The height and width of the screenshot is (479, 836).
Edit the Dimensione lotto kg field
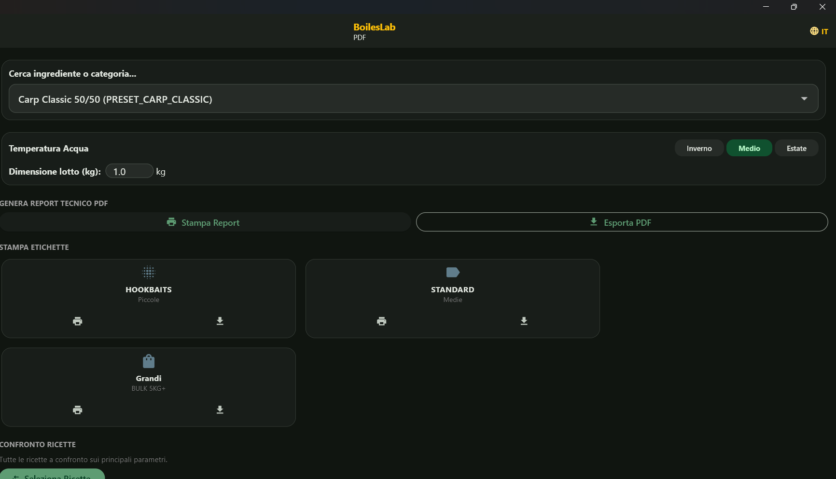point(129,171)
